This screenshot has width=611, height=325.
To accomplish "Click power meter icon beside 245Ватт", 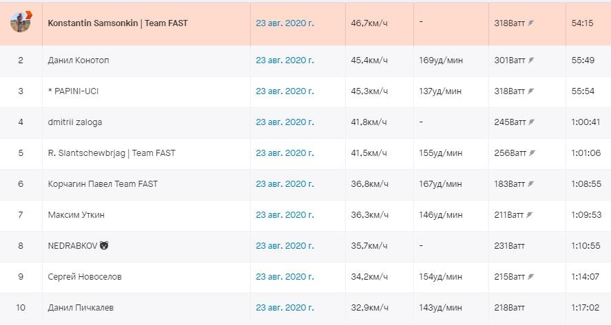I will coord(531,122).
